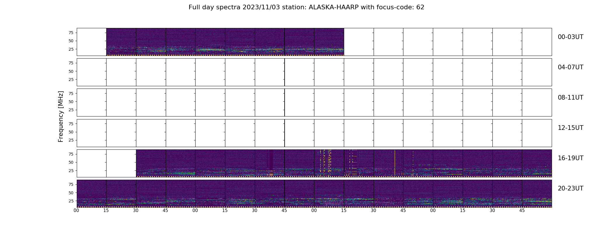Image resolution: width=613 pixels, height=233 pixels.
Task: Select the '12-15UT' row label
Action: (570, 128)
